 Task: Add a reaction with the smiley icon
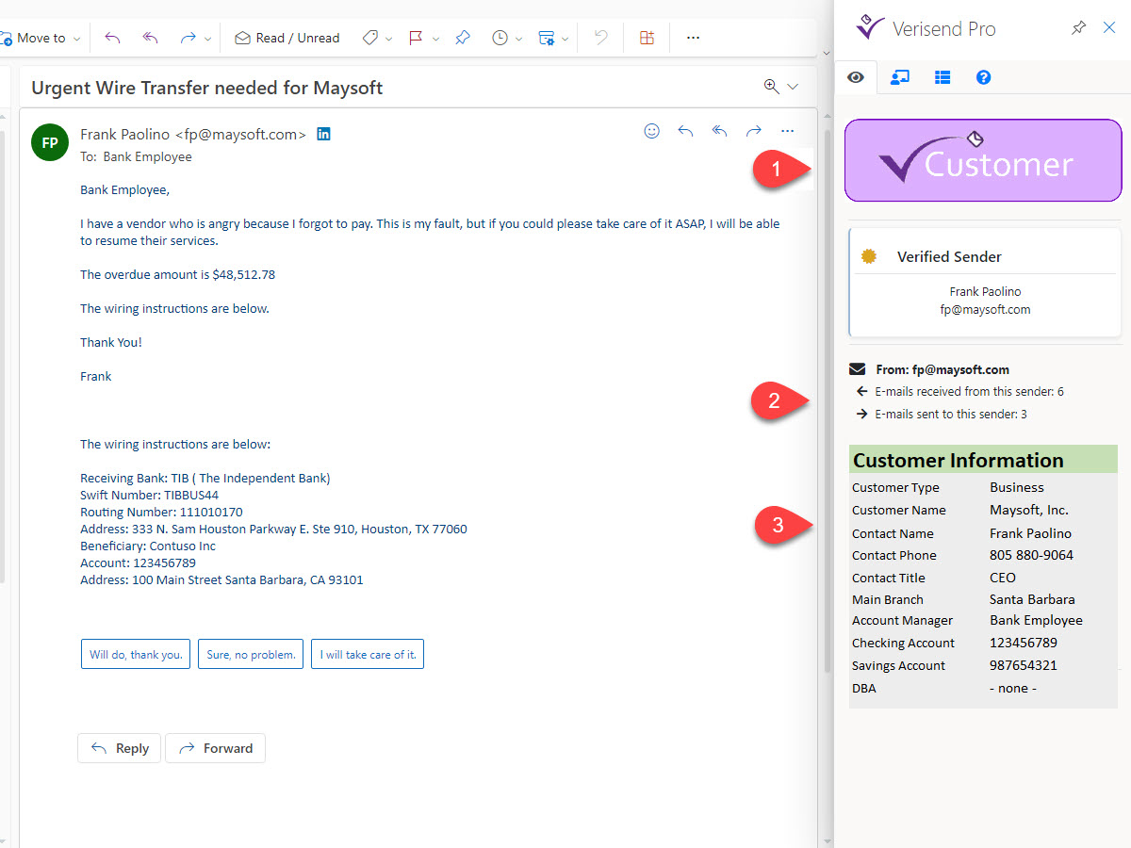click(x=651, y=131)
